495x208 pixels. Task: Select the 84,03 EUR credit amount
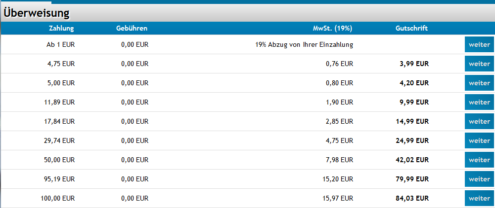tap(414, 199)
